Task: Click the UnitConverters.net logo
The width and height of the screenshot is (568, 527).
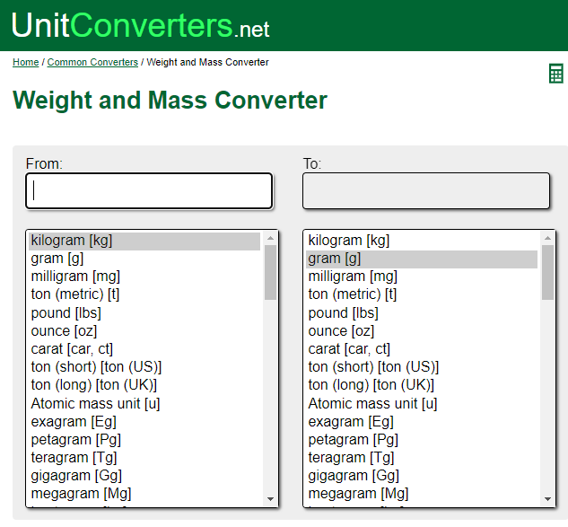Action: pyautogui.click(x=140, y=25)
